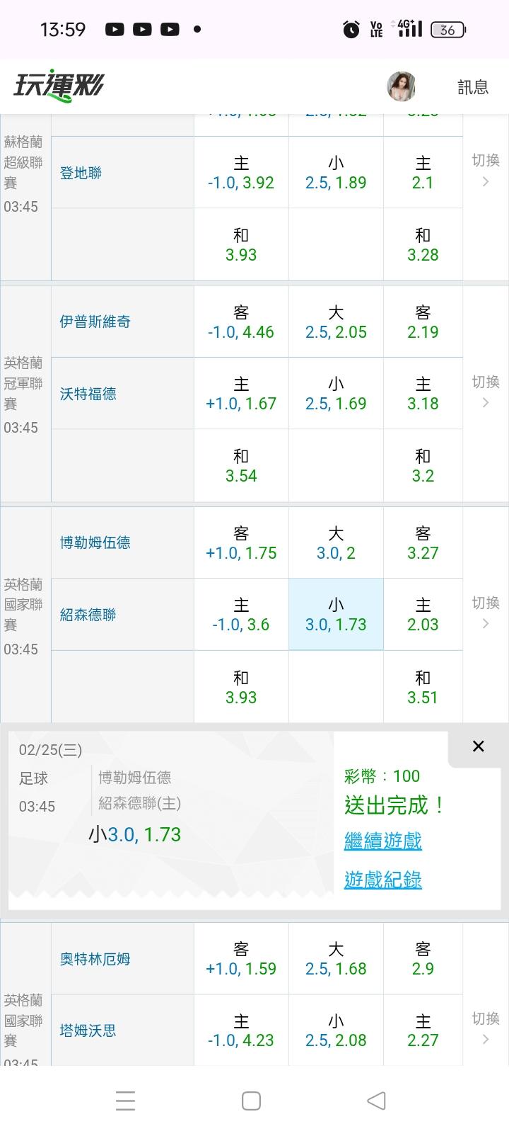Select 大 2.5, 2.05 for 伊普斯維奇
Image resolution: width=509 pixels, height=1136 pixels.
[336, 322]
